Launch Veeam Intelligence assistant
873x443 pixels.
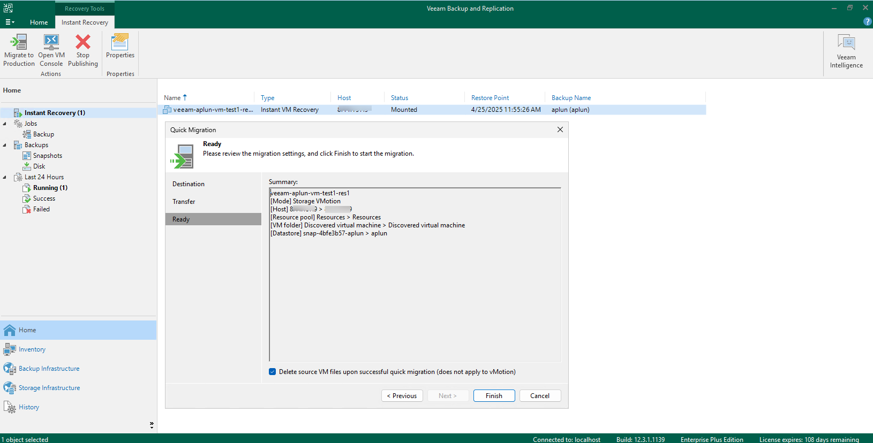846,51
